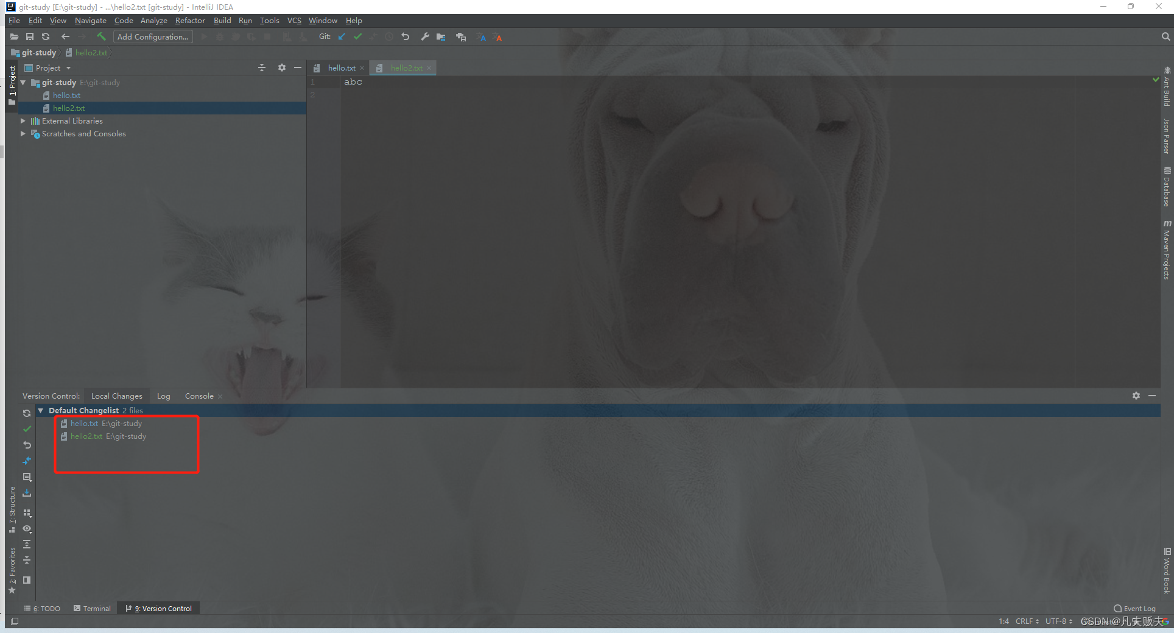Switch to the Log tab
The height and width of the screenshot is (633, 1174).
pos(164,396)
